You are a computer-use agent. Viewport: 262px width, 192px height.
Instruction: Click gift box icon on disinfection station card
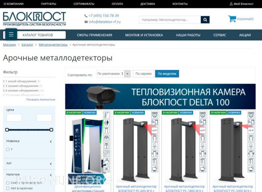(x=106, y=146)
